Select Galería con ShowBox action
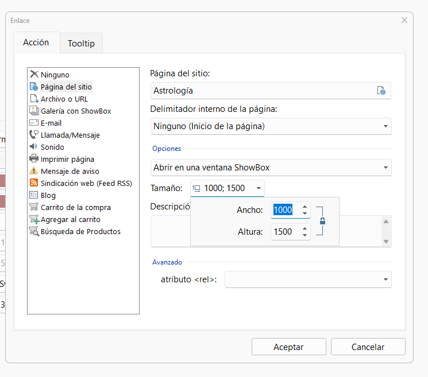Viewport: 428px width, 377px height. pyautogui.click(x=75, y=111)
